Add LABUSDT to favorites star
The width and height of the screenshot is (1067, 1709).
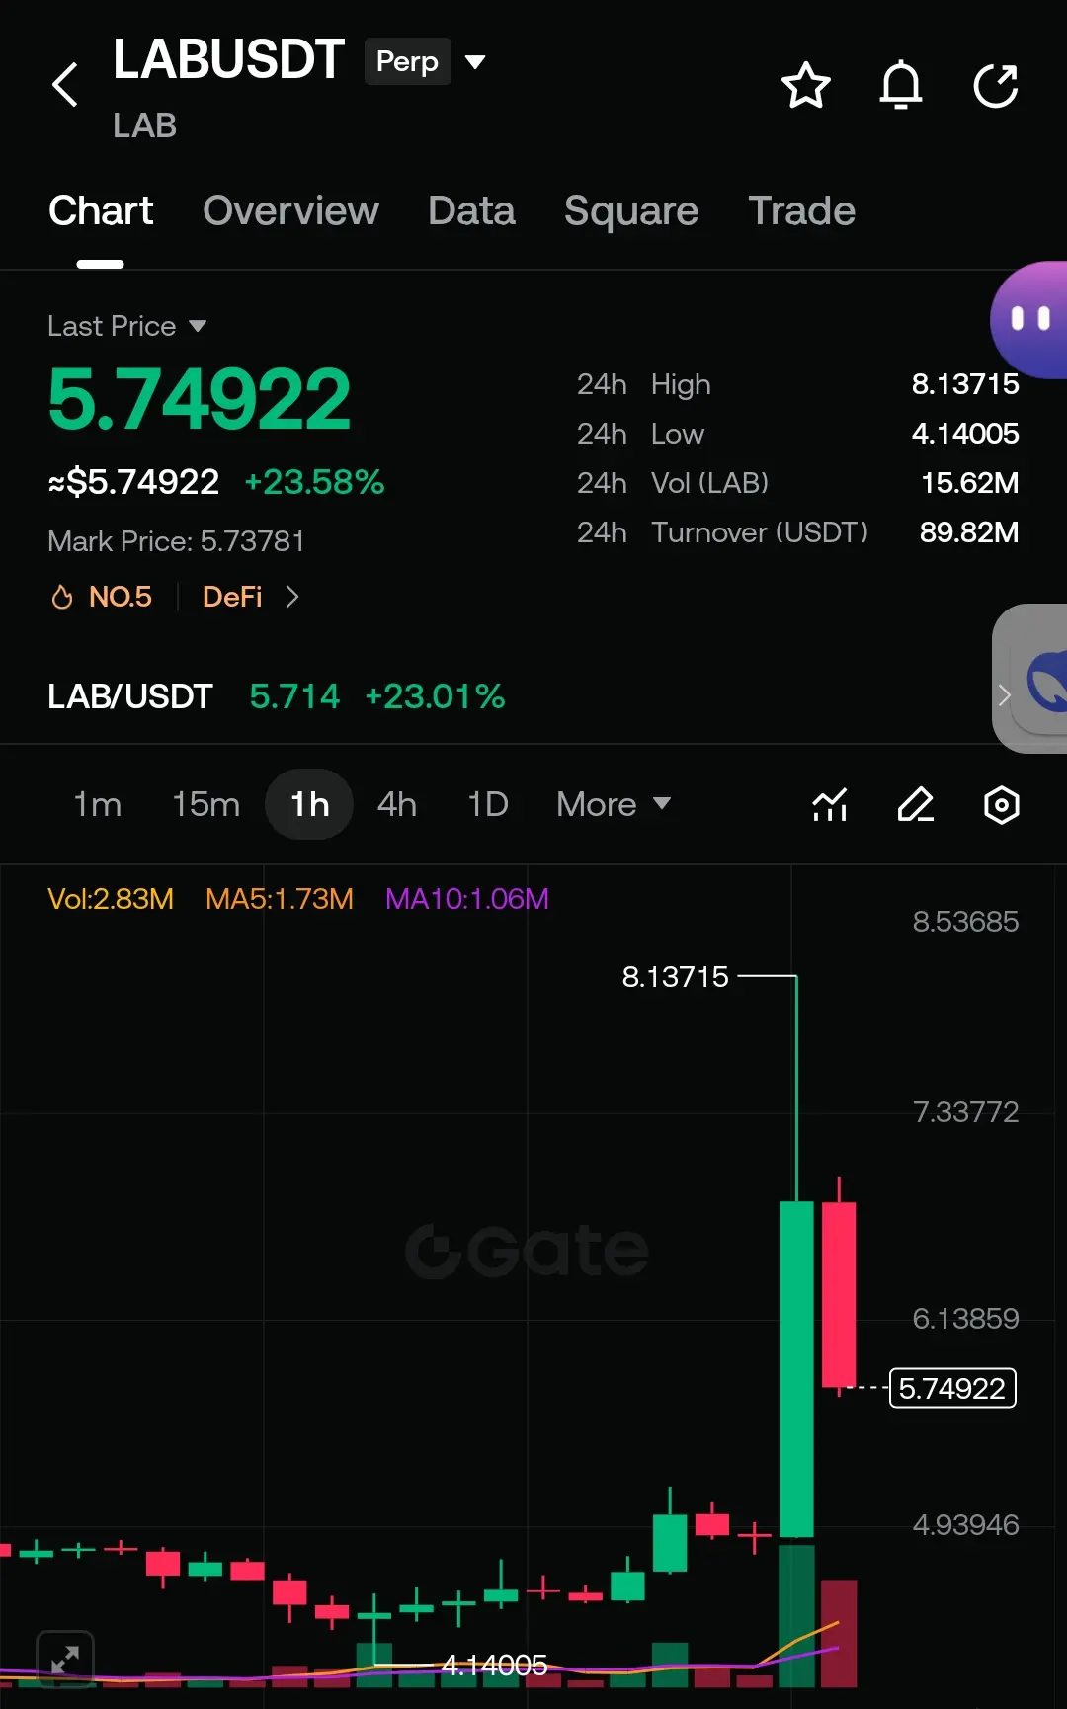click(806, 85)
